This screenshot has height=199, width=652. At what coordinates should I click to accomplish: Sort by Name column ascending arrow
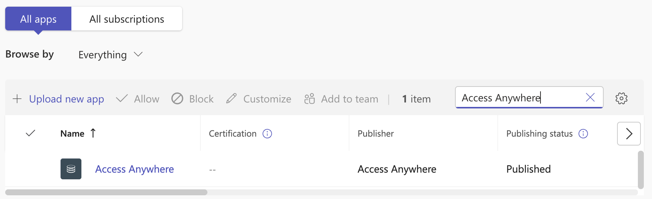[93, 133]
